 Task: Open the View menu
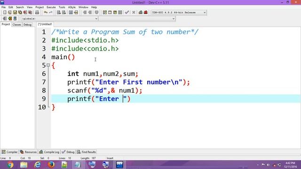click(30, 8)
